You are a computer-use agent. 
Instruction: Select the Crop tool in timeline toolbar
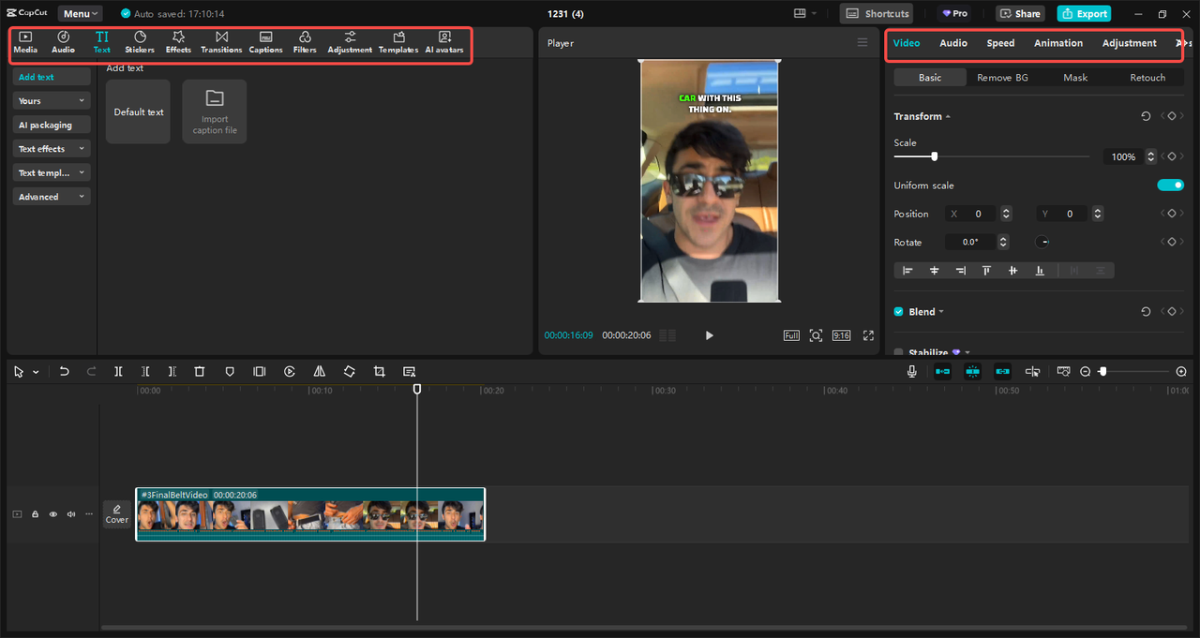pyautogui.click(x=379, y=372)
